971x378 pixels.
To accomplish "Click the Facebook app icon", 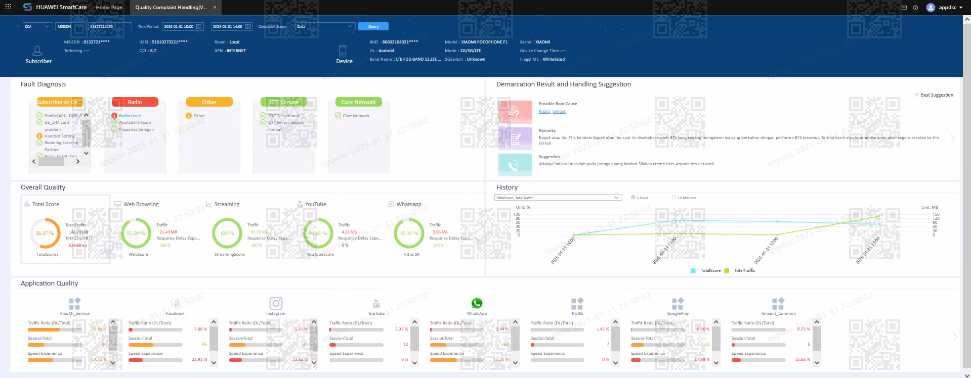I will click(175, 304).
